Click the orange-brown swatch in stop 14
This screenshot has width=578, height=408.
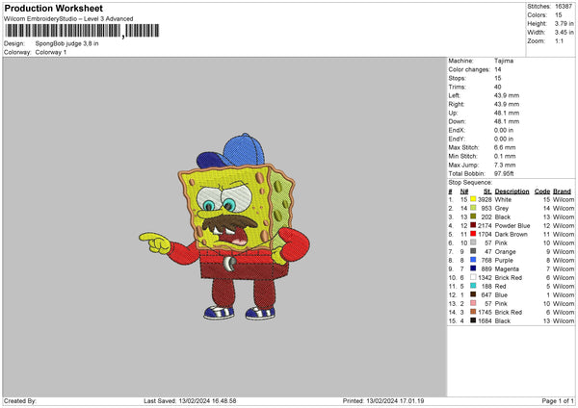click(x=473, y=312)
